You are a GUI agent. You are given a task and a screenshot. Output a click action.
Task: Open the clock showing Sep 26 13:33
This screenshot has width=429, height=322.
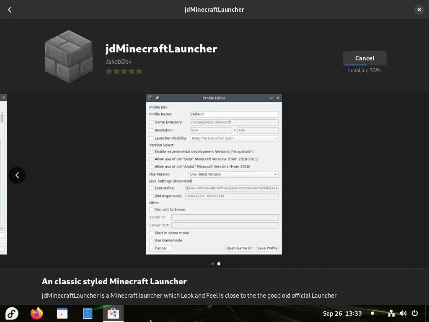point(342,314)
